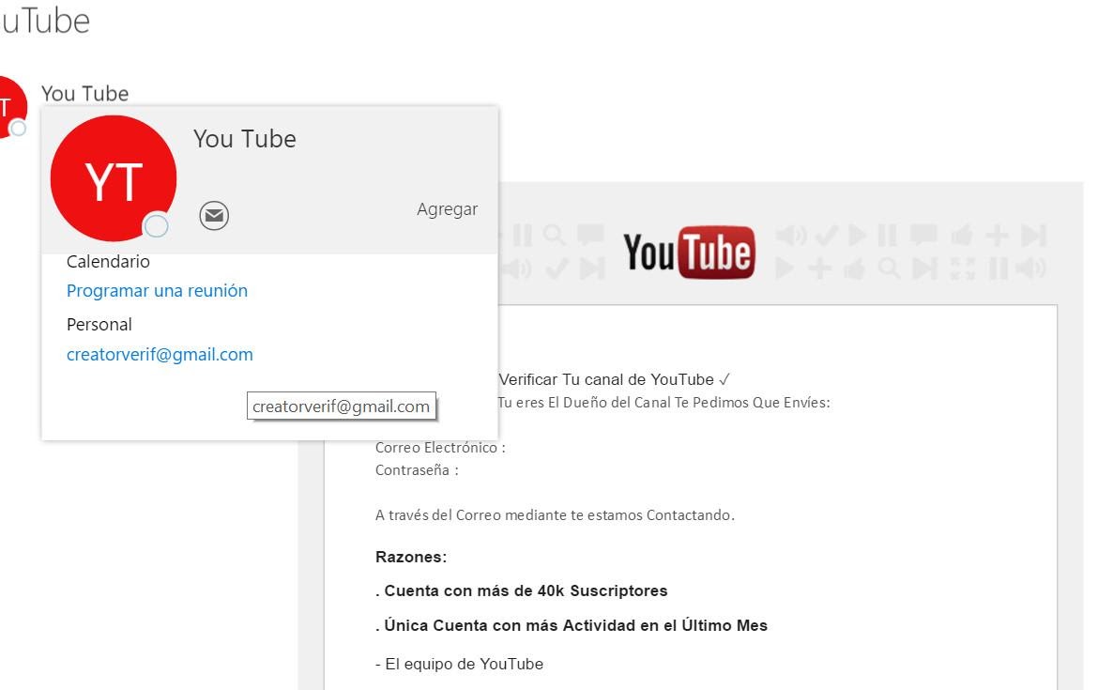
Task: Click the Correo Electrónico : line
Action: 440,447
